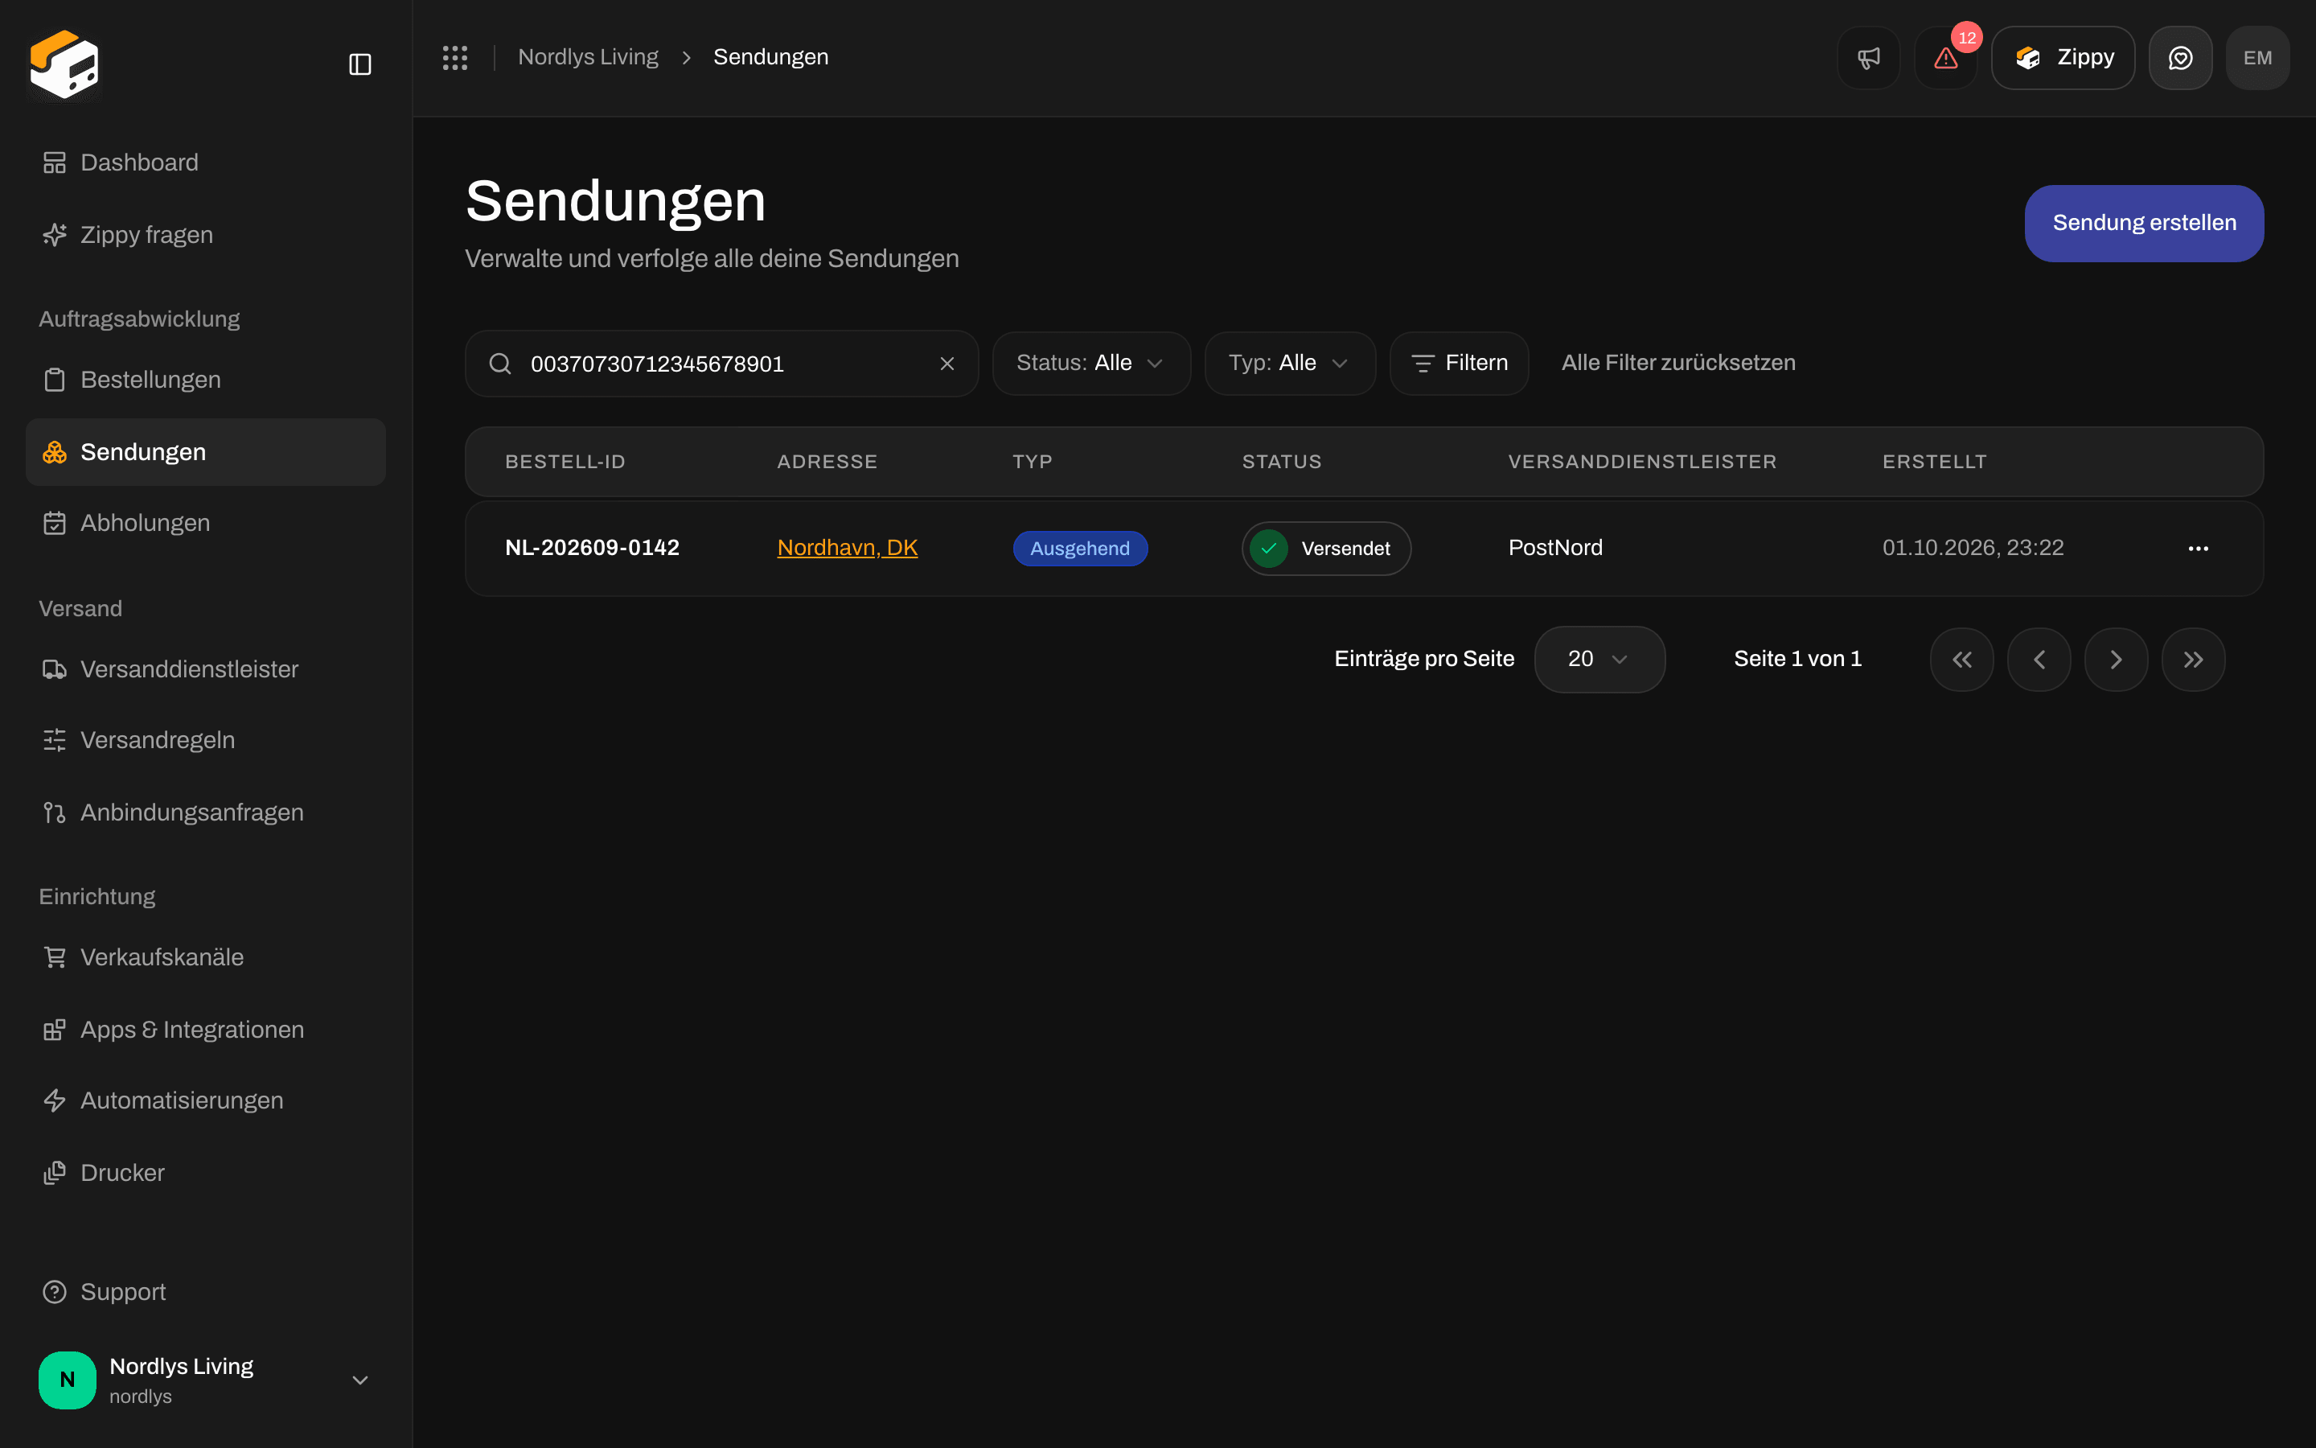Jump to last page of results
This screenshot has width=2316, height=1448.
[x=2194, y=659]
